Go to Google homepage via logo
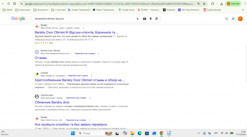 pos(18,19)
